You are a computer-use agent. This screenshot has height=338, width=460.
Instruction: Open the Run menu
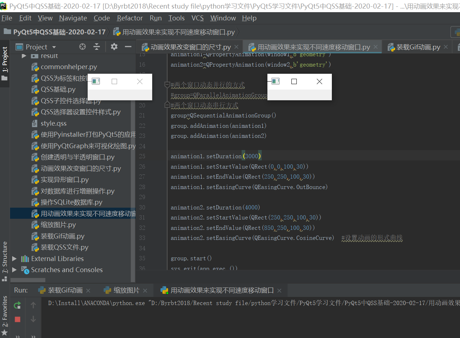156,18
